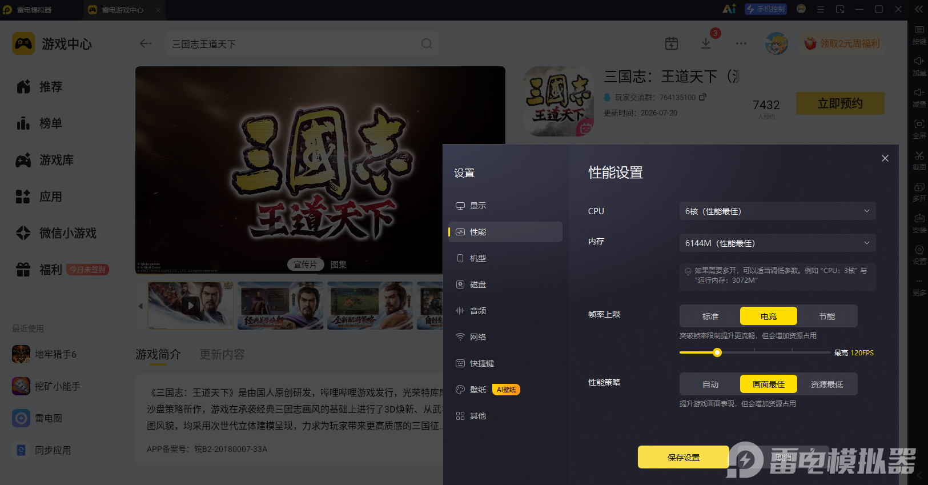This screenshot has width=928, height=485.
Task: Click 多开 multi-instance in right toolbar
Action: 919,192
